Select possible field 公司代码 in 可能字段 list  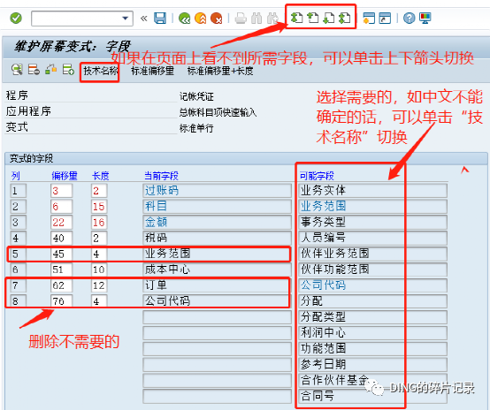point(373,285)
